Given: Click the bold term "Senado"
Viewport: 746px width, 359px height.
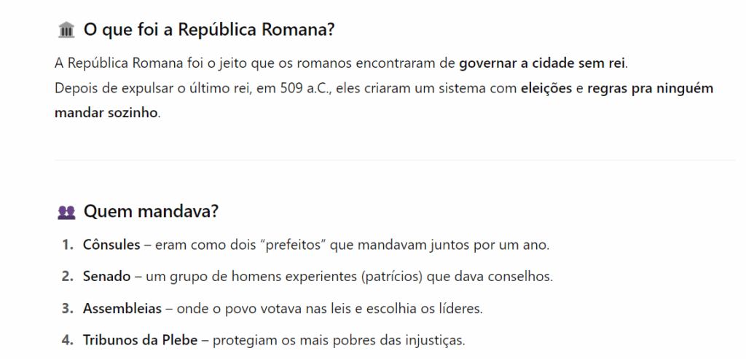Looking at the screenshot, I should tap(107, 277).
